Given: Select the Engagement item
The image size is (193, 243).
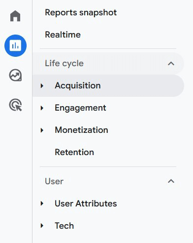Looking at the screenshot, I should point(80,108).
